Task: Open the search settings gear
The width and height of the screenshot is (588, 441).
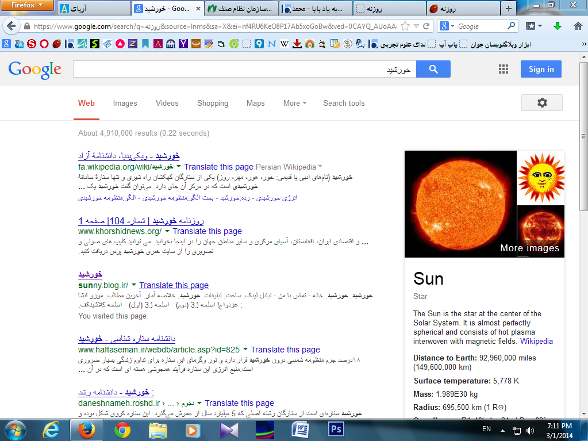Action: point(541,103)
